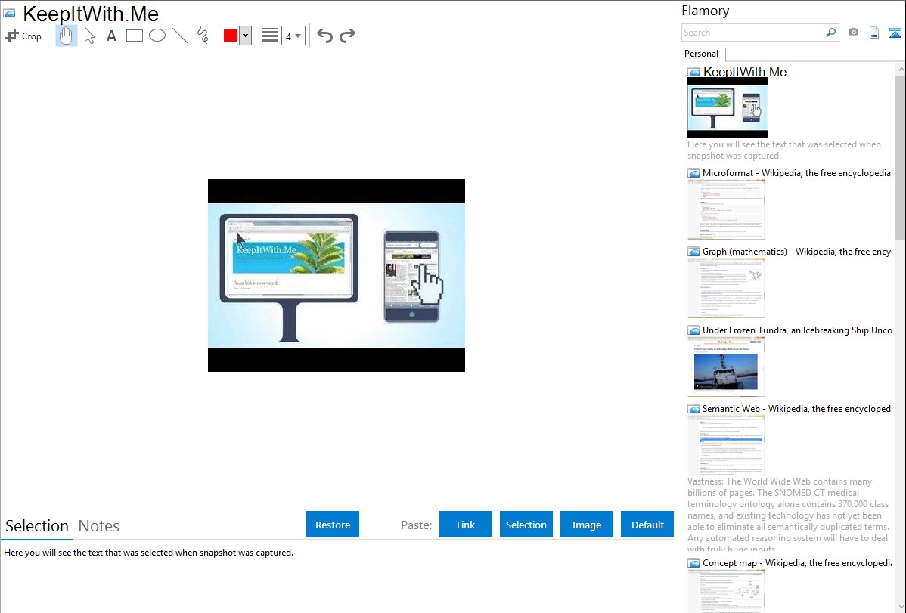Viewport: 906px width, 613px height.
Task: Click the sidebar scrollbar up arrow
Action: point(900,69)
